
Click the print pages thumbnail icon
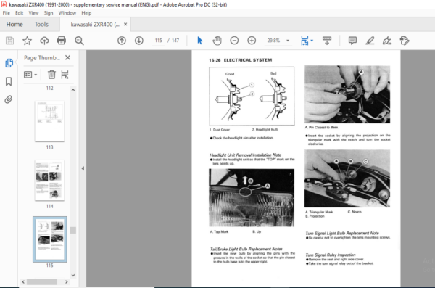pos(65,75)
